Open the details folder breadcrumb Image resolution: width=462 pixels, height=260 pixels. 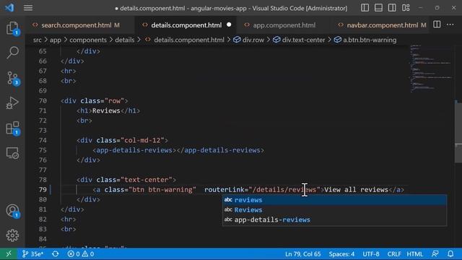124,40
